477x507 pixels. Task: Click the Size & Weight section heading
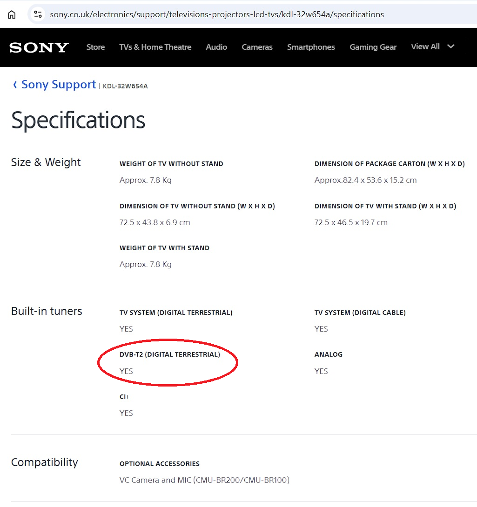(x=46, y=162)
